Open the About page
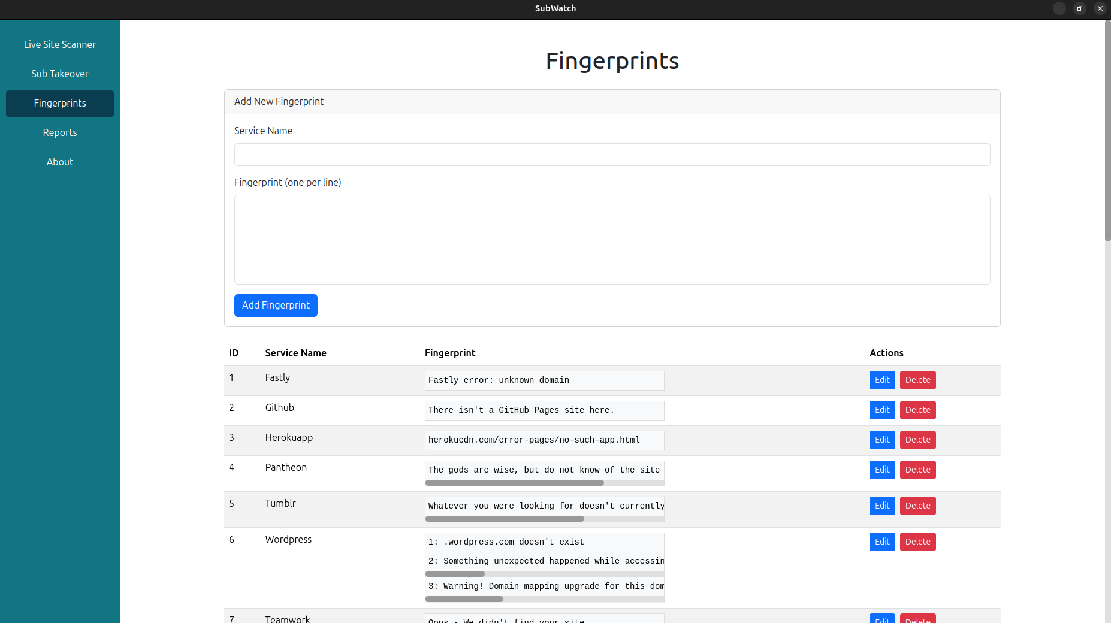The width and height of the screenshot is (1111, 623). (60, 162)
